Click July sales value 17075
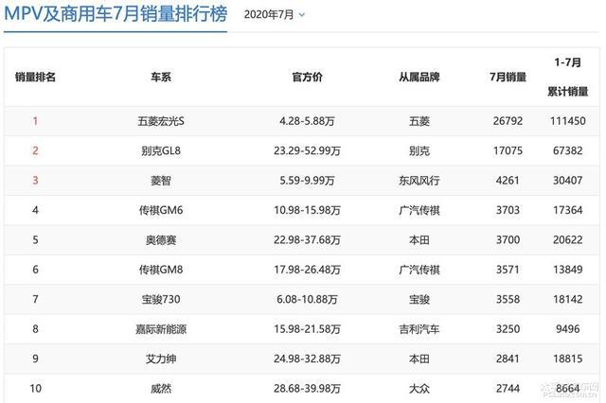The width and height of the screenshot is (606, 403). (508, 150)
